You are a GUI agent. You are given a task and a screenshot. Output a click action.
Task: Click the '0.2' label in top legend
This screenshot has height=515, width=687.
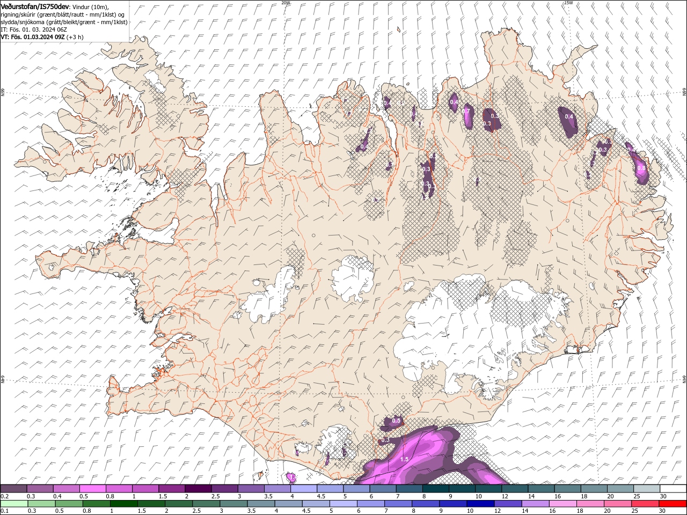(x=4, y=496)
